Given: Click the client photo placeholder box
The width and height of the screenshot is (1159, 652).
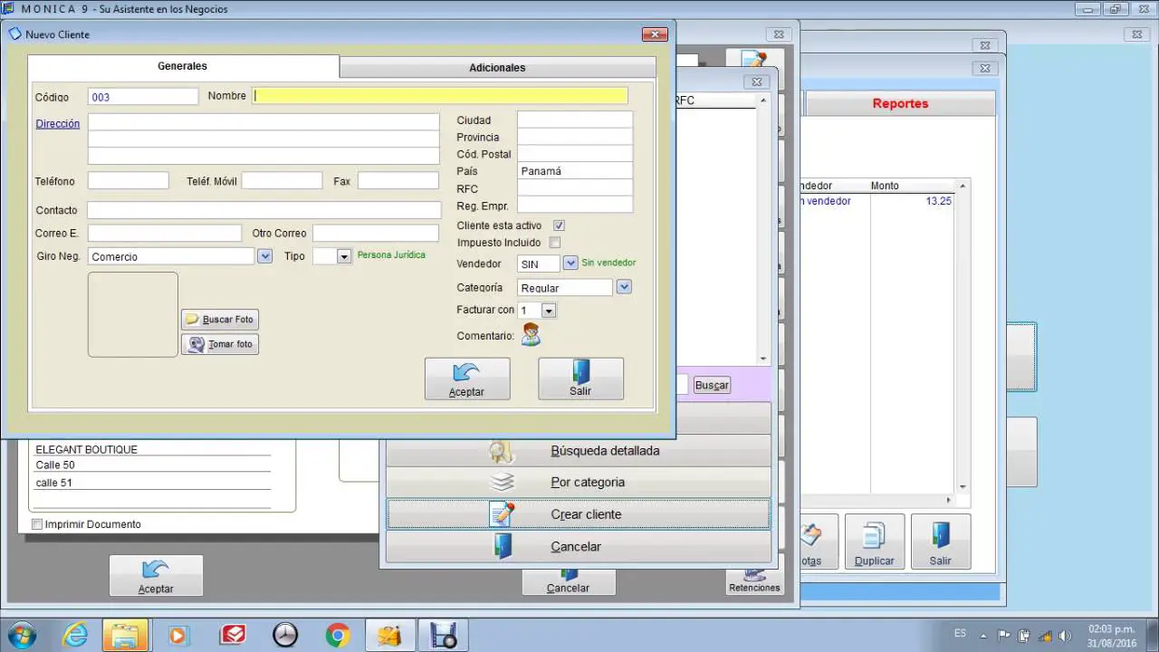Looking at the screenshot, I should tap(133, 314).
